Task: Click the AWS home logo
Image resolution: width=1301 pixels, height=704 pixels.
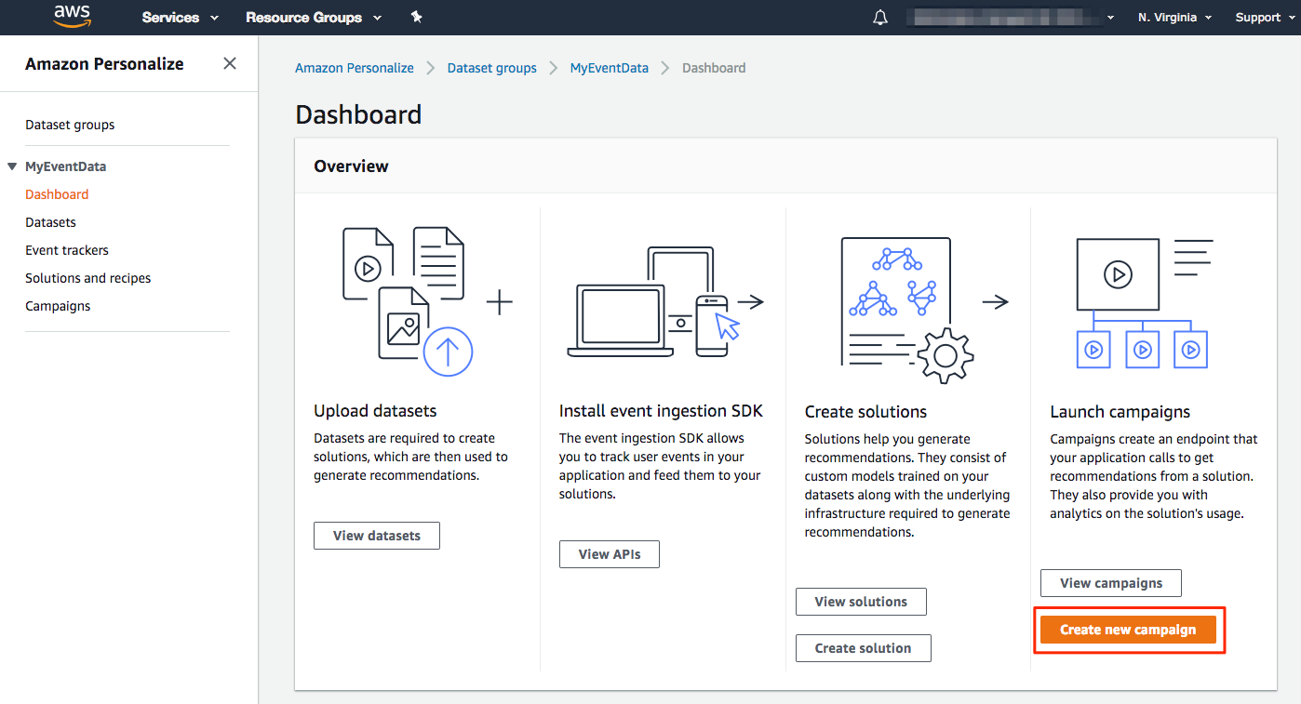Action: pyautogui.click(x=73, y=16)
